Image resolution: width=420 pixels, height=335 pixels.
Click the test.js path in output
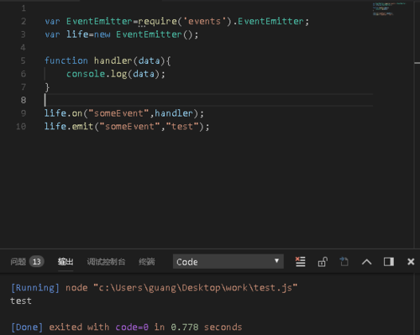272,288
